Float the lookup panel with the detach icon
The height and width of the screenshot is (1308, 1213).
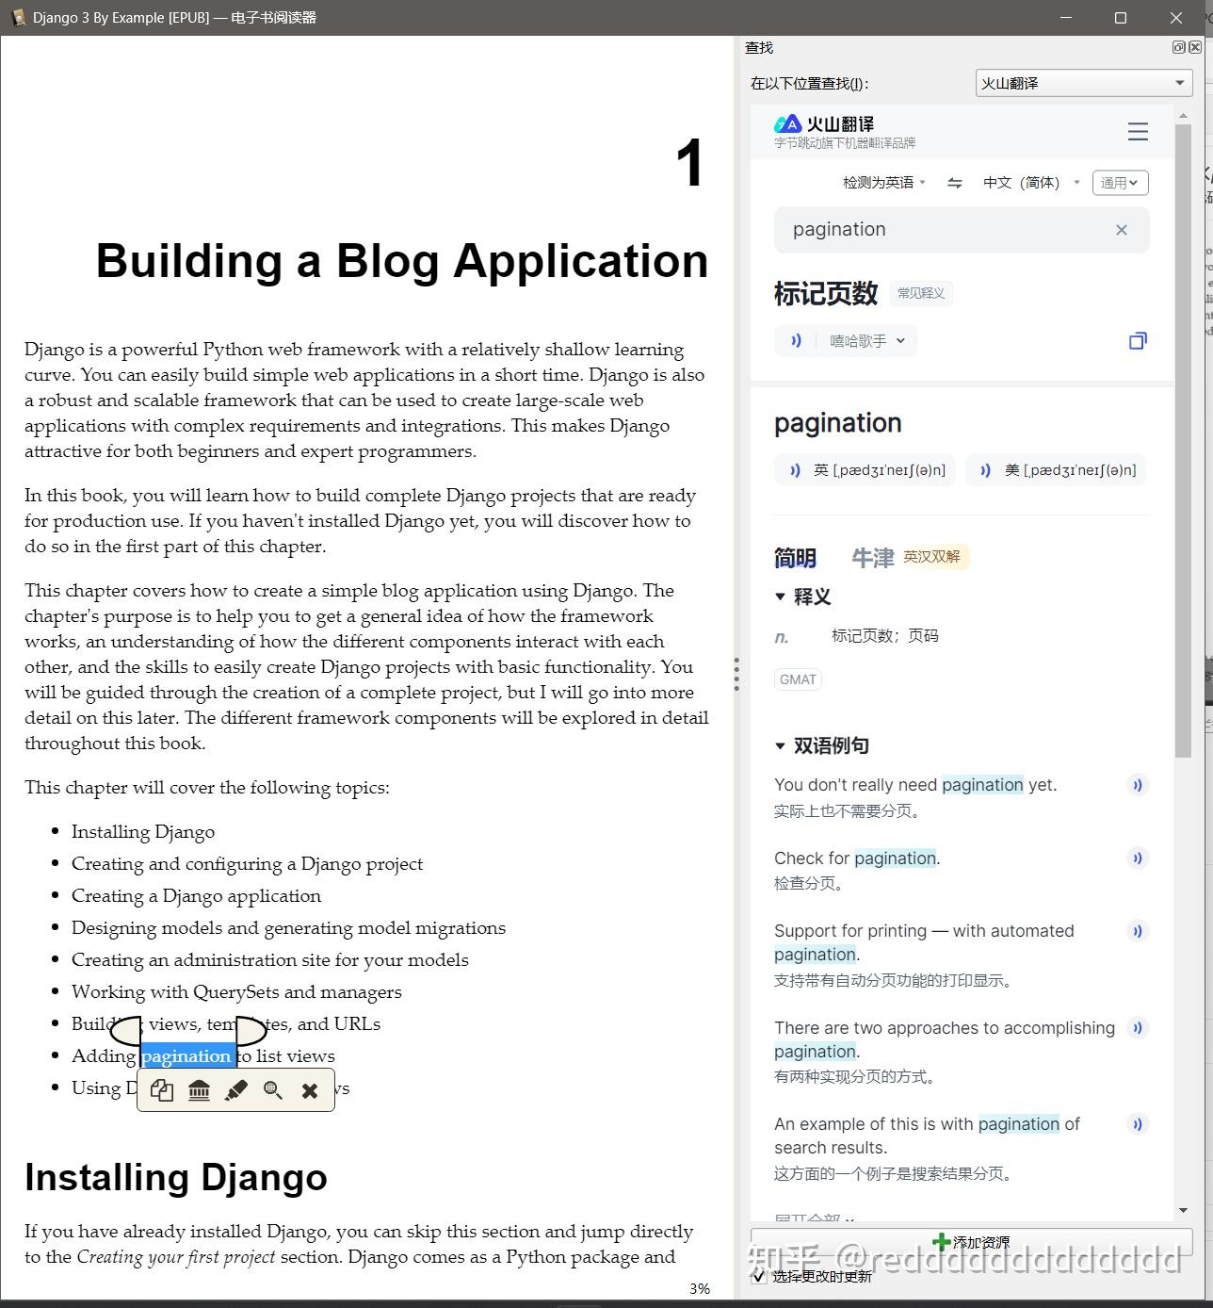point(1179,47)
